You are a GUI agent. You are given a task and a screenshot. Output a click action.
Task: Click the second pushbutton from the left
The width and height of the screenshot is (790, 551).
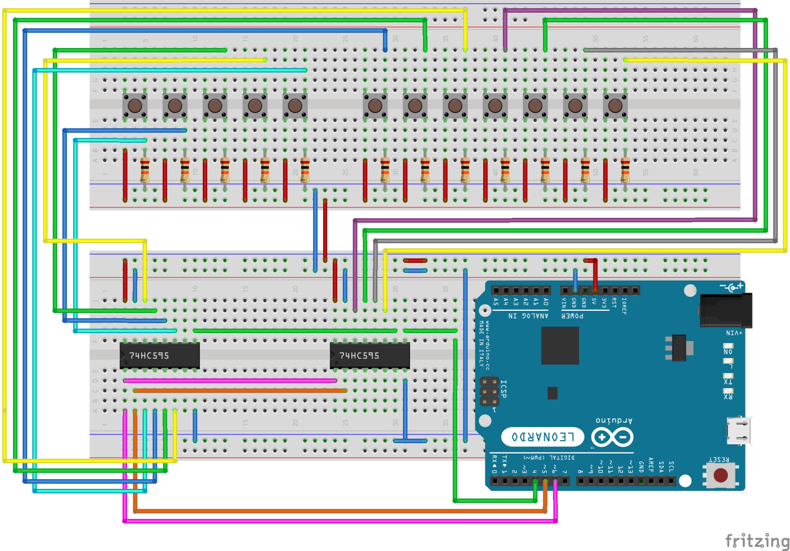(175, 105)
